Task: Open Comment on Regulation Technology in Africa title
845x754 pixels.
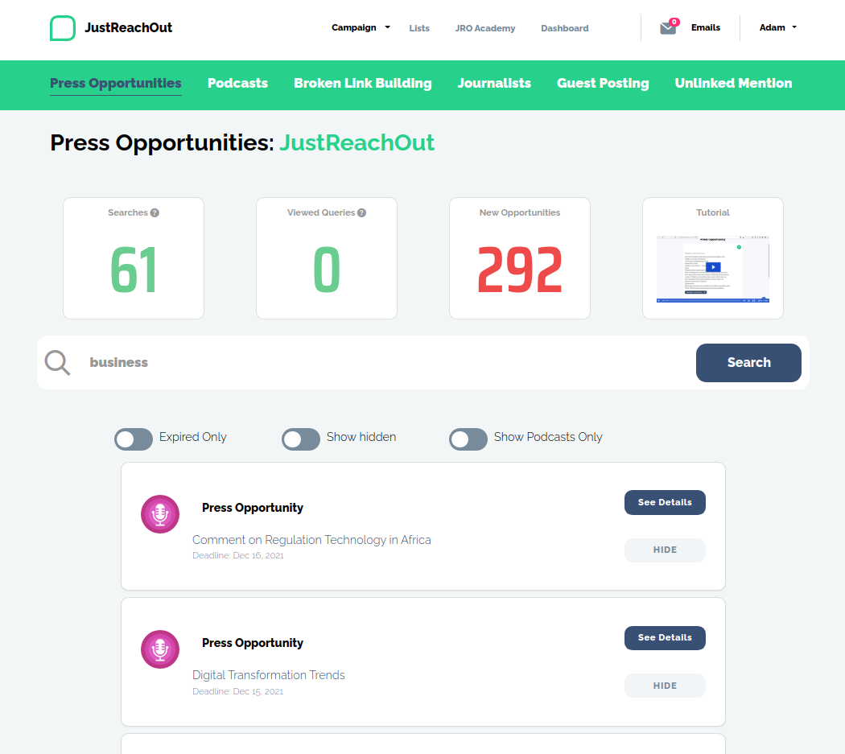Action: point(311,540)
